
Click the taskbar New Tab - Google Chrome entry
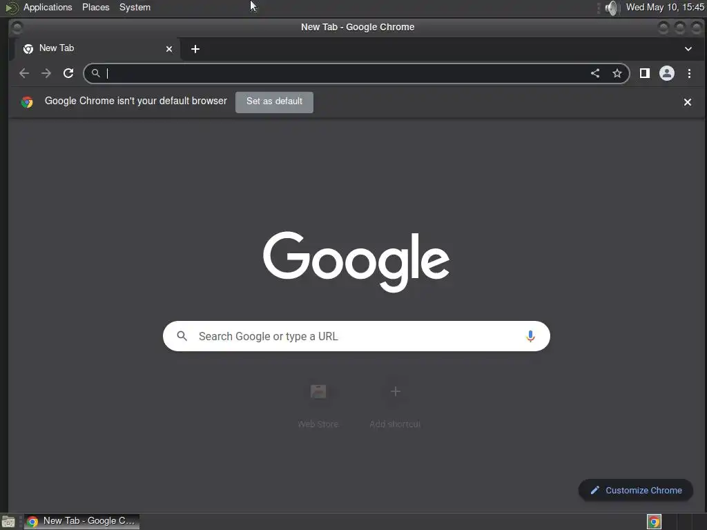pyautogui.click(x=81, y=522)
